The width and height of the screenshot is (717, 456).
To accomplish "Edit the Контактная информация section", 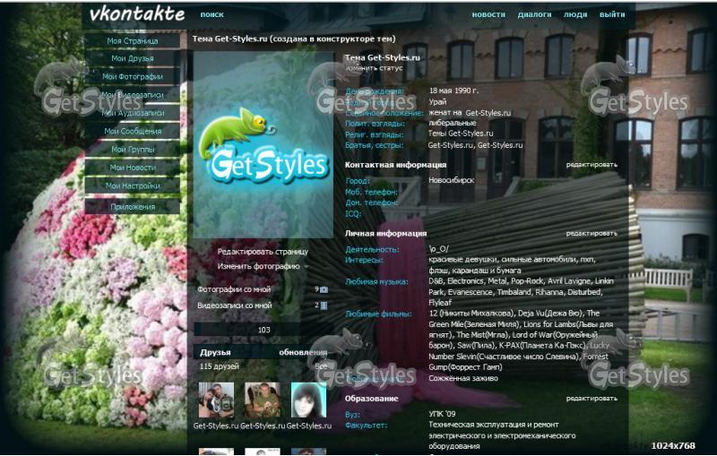I will (591, 165).
